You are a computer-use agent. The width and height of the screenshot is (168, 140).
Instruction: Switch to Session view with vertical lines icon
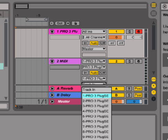point(154,13)
